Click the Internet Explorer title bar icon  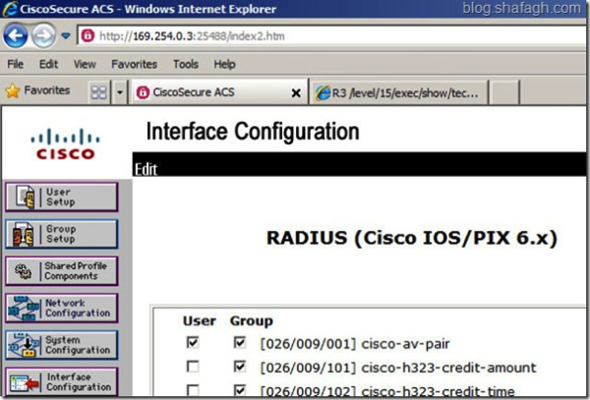click(x=10, y=8)
